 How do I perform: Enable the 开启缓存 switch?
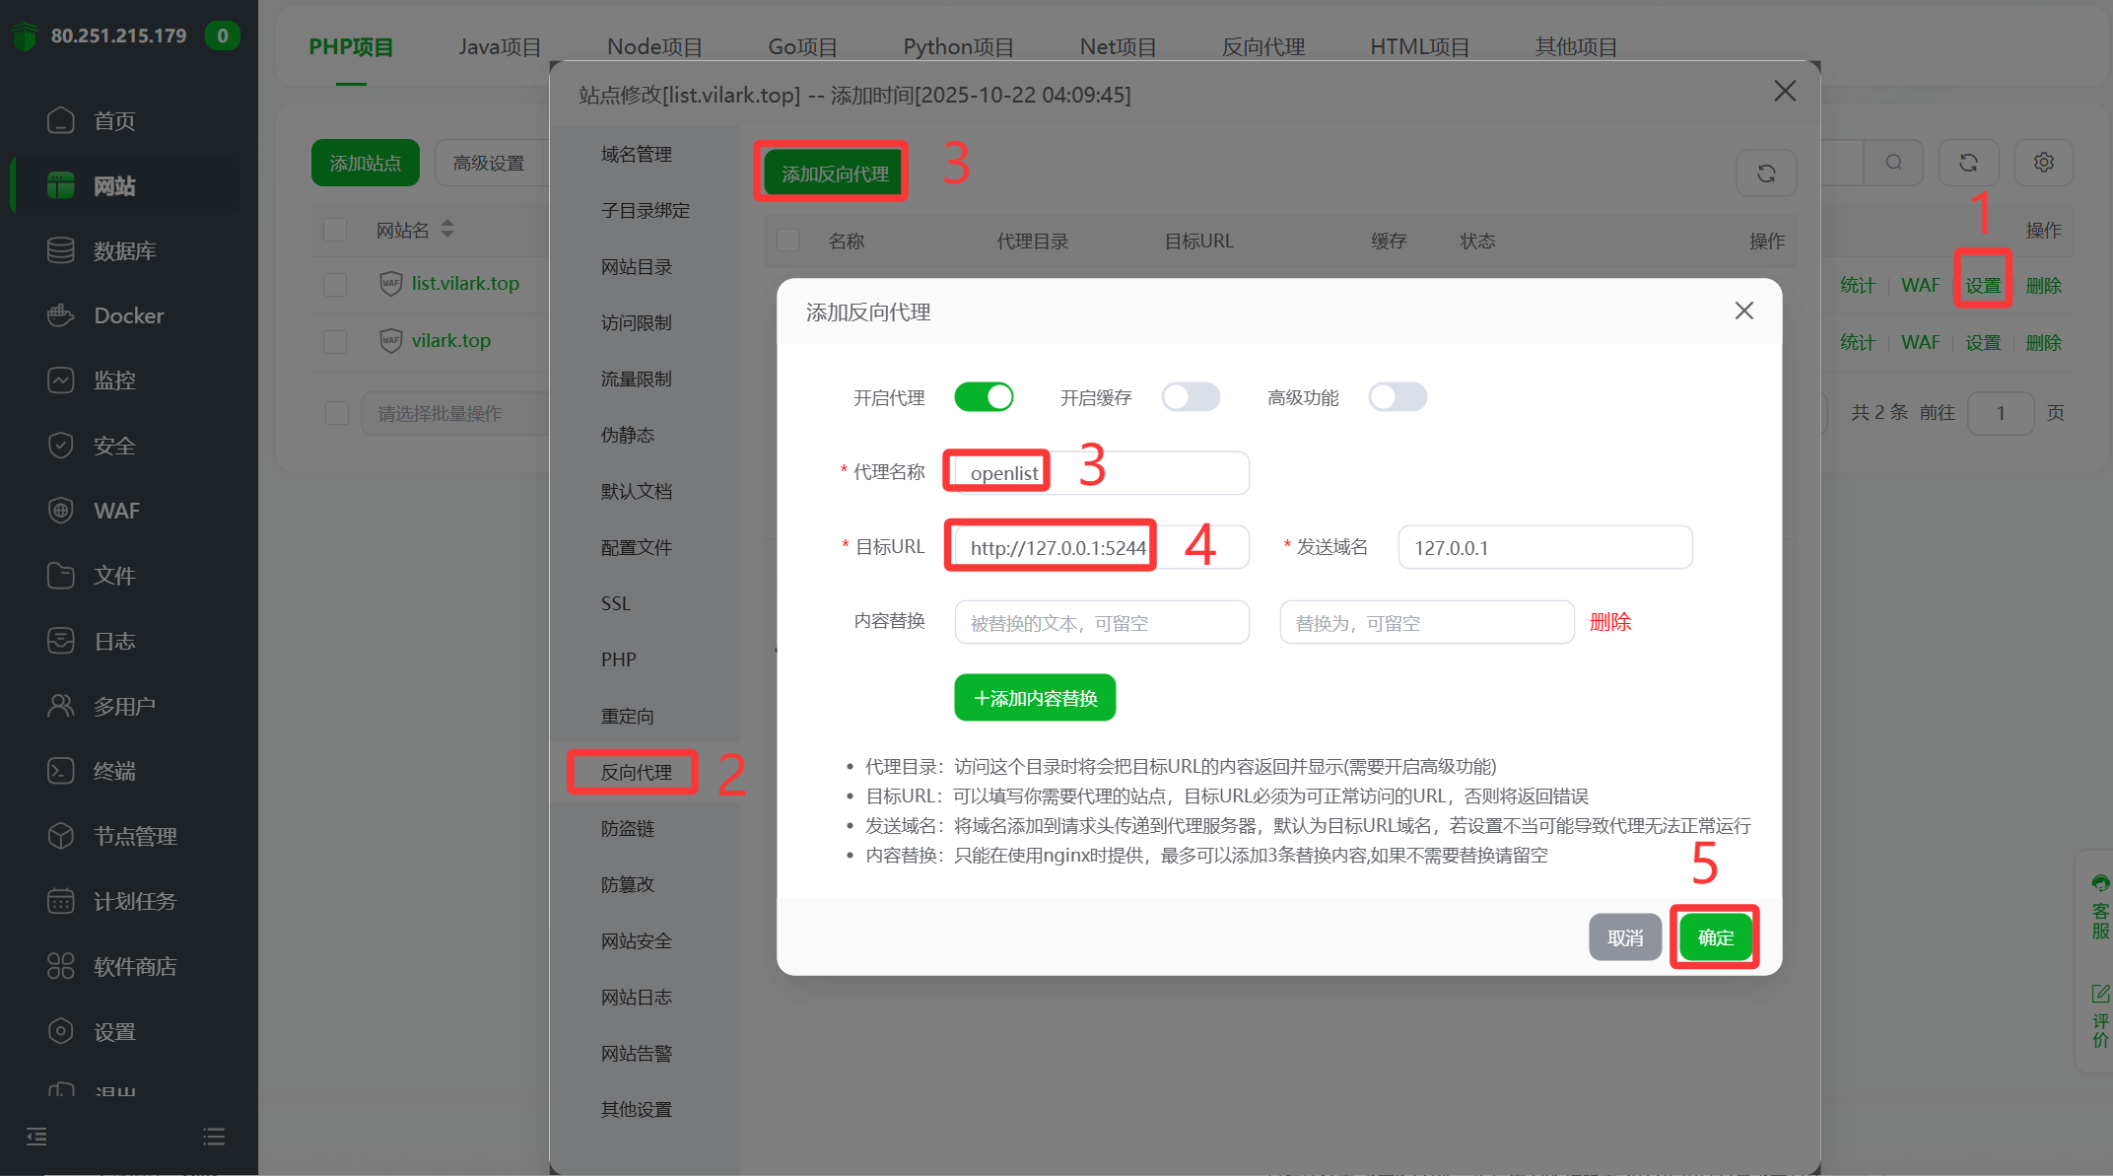coord(1191,397)
